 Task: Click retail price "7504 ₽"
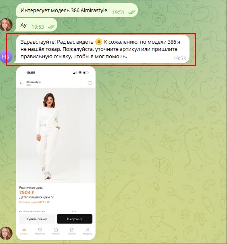point(27,192)
